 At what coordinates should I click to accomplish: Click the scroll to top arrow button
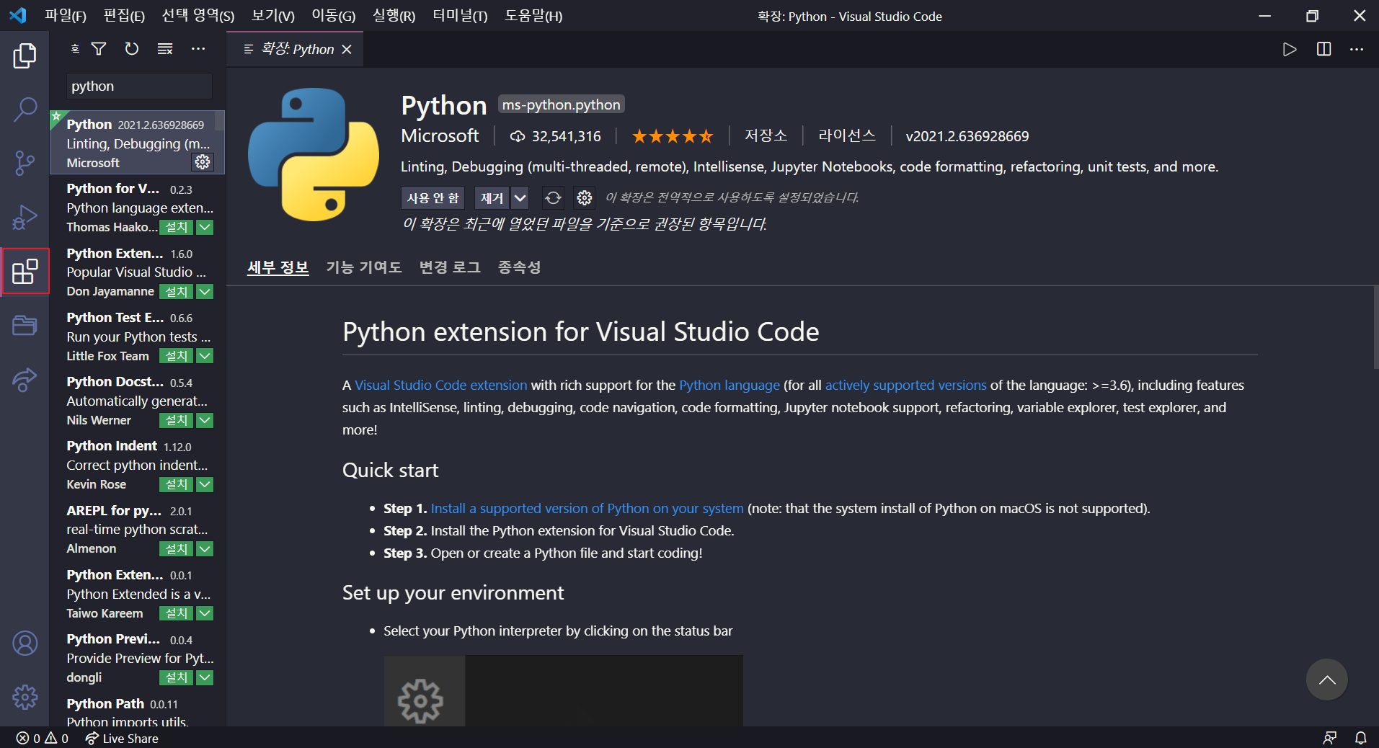[x=1327, y=680]
